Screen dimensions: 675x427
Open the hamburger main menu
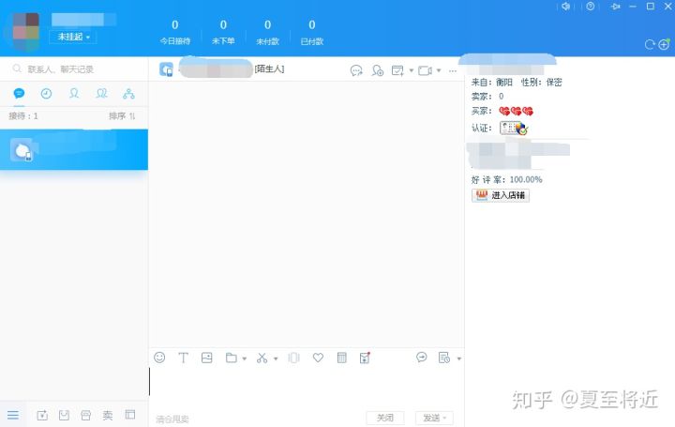click(13, 415)
